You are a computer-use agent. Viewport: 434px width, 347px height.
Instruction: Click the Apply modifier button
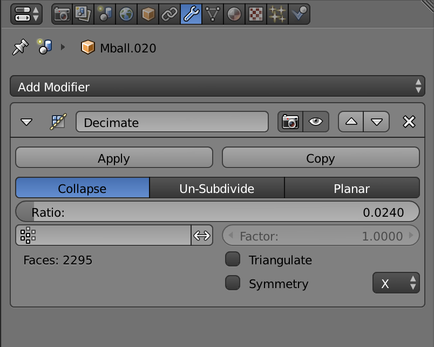tap(114, 158)
